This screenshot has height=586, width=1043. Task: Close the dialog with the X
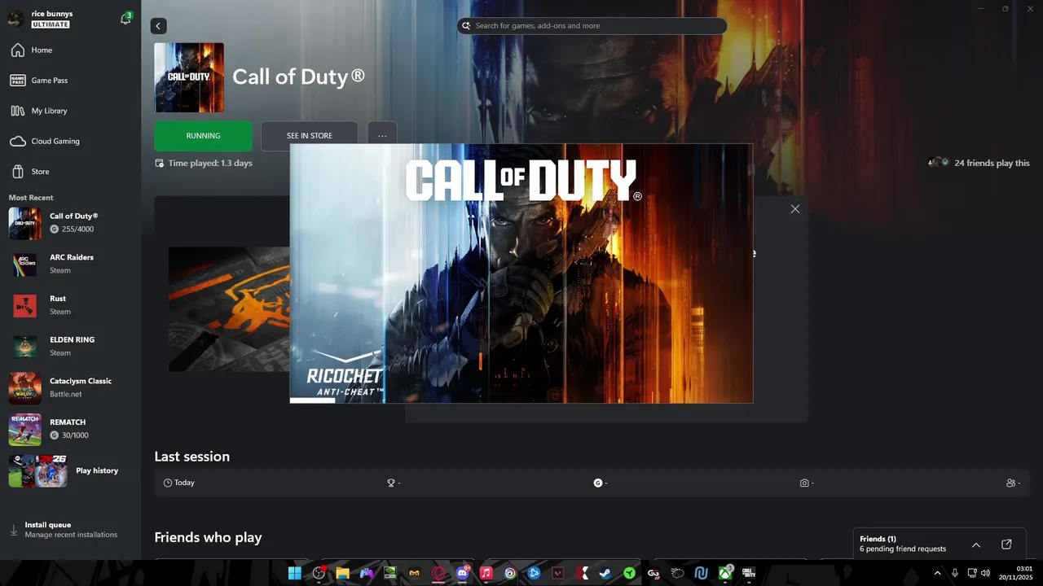click(795, 209)
